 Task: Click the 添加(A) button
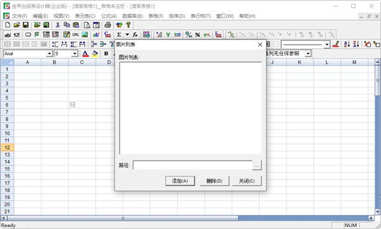click(180, 181)
